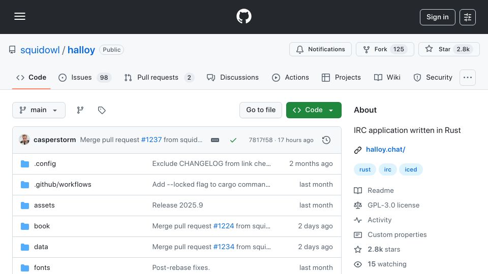This screenshot has width=488, height=274.
Task: Click the rust topic tag
Action: (365, 169)
